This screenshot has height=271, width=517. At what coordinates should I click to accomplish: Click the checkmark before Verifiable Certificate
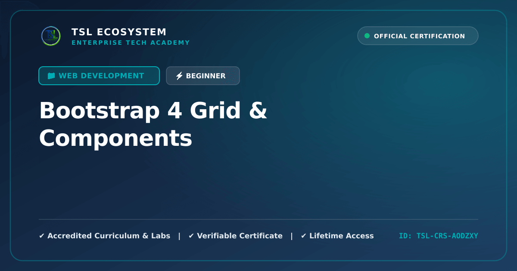click(191, 236)
